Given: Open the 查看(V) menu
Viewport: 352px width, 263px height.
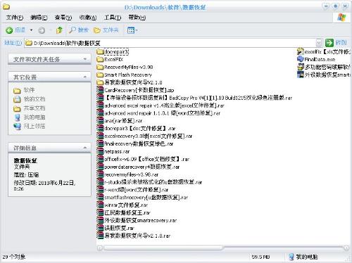Looking at the screenshot, I should coord(63,18).
